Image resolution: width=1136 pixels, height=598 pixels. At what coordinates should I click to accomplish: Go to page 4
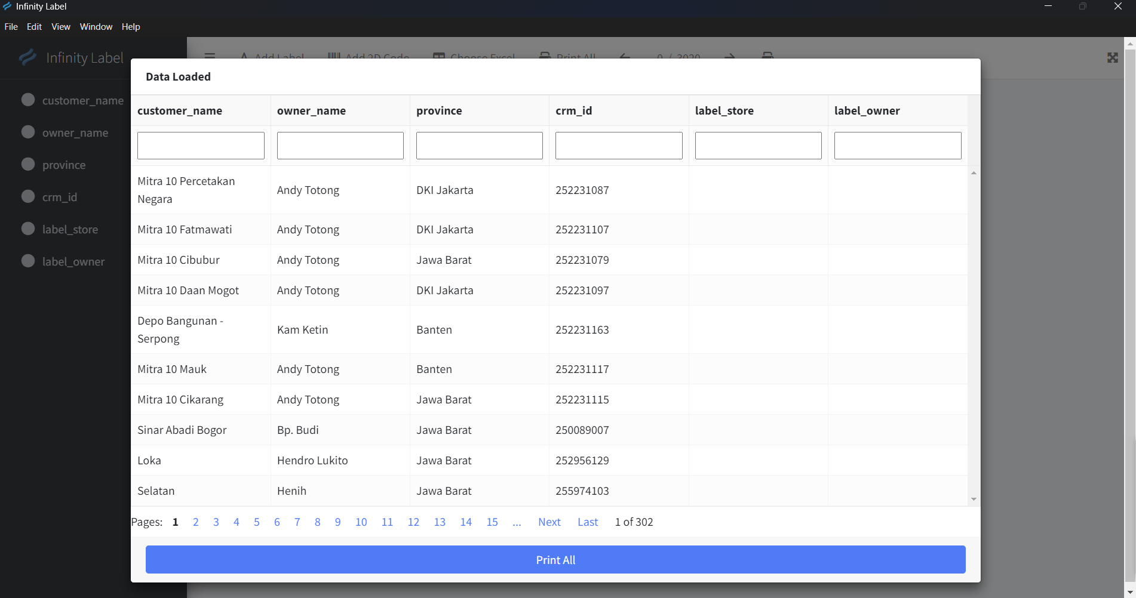(236, 522)
